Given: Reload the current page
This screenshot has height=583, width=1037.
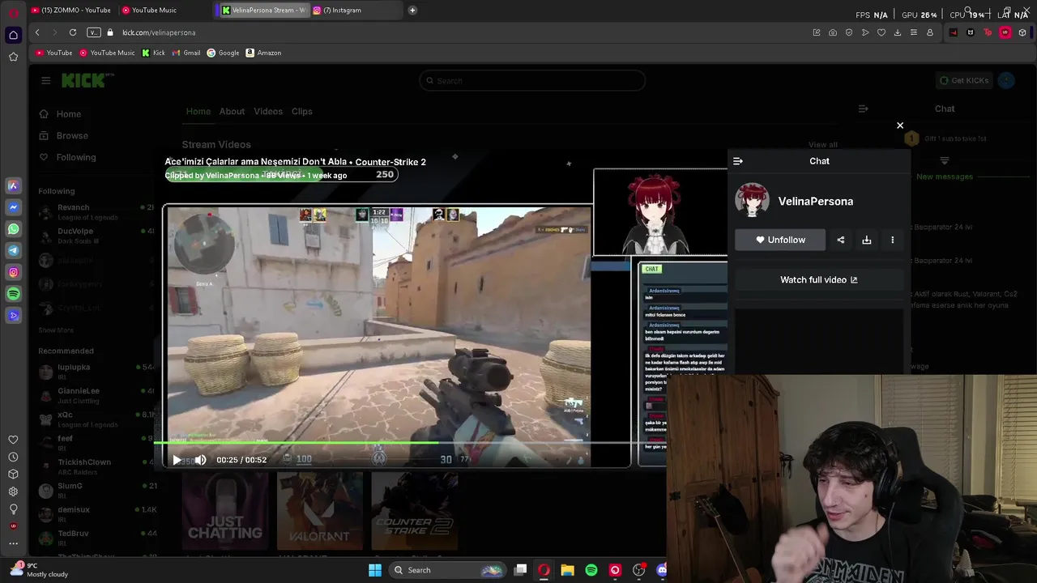Looking at the screenshot, I should (73, 32).
